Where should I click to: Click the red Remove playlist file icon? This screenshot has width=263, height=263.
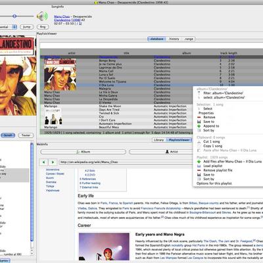click(199, 170)
